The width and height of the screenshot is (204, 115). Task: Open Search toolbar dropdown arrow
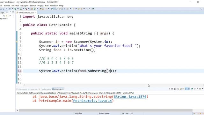(48, 9)
